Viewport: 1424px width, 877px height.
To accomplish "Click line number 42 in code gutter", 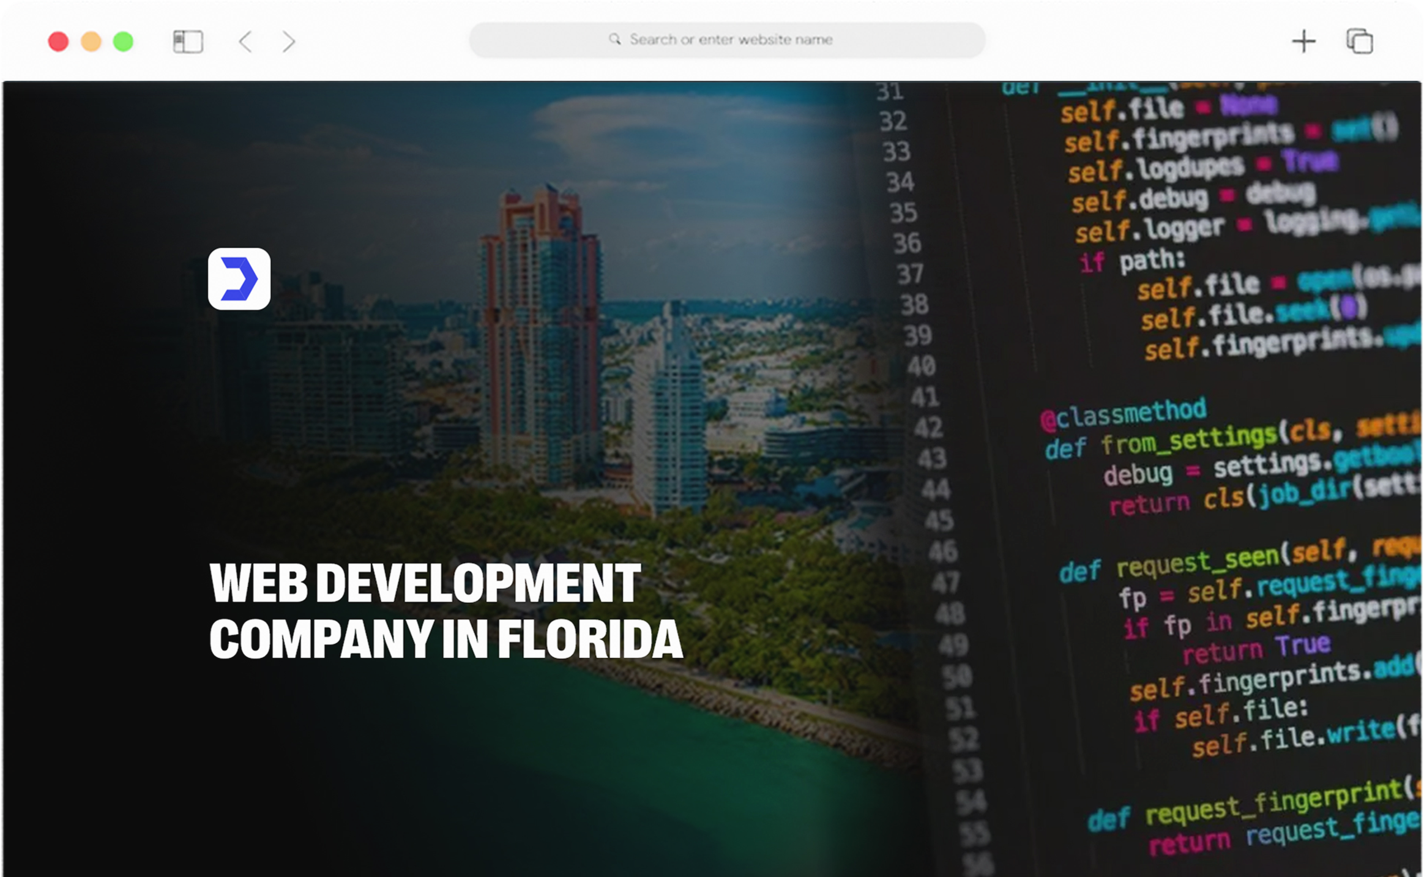I will (x=928, y=427).
